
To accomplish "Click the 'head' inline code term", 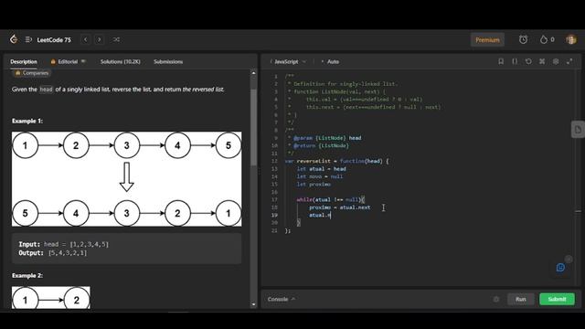I will tap(46, 90).
